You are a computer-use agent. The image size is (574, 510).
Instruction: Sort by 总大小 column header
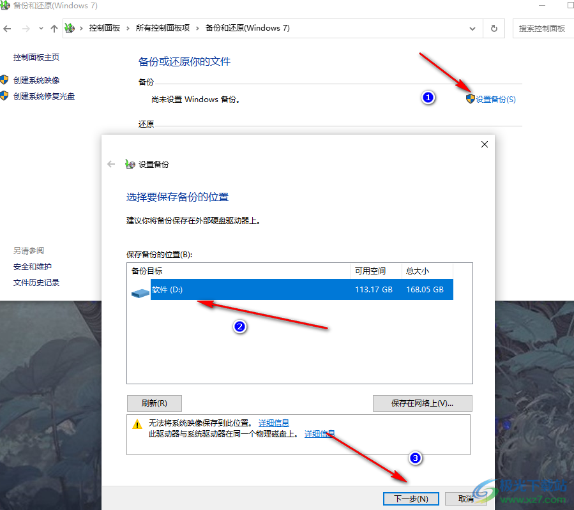tap(428, 271)
